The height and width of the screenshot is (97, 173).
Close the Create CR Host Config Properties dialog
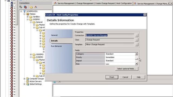145,15
